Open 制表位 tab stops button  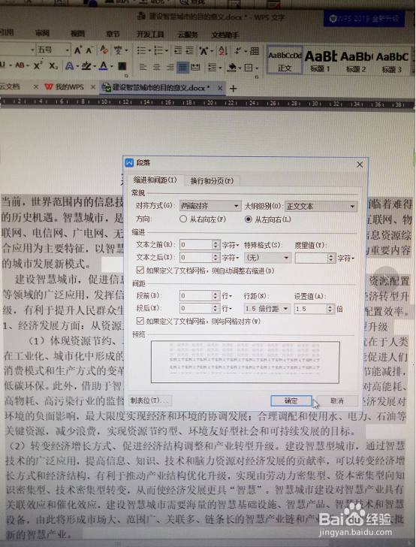149,400
